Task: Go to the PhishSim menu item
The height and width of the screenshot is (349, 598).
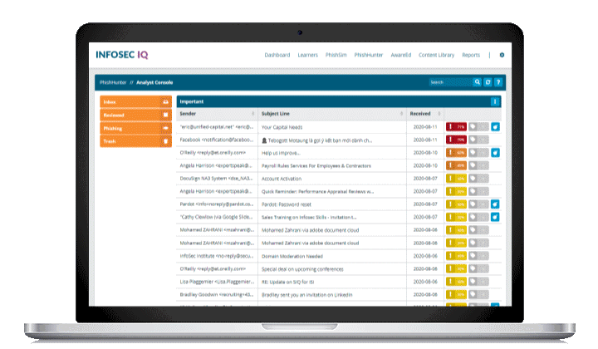Action: click(x=336, y=55)
